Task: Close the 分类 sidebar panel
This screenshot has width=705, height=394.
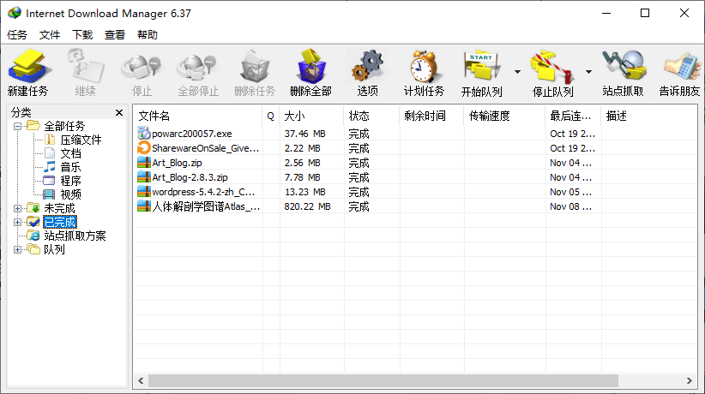Action: 119,112
